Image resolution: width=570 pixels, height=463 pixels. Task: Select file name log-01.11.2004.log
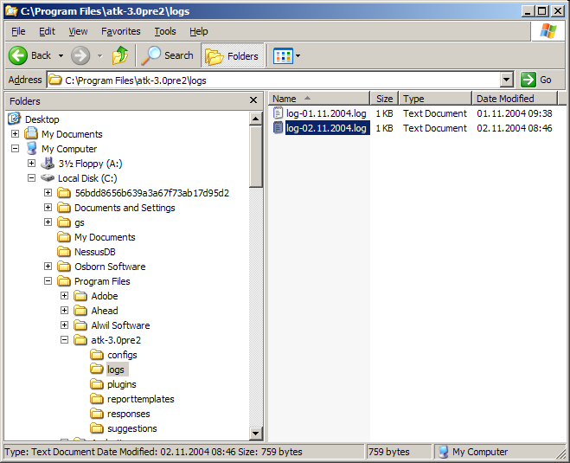point(326,113)
